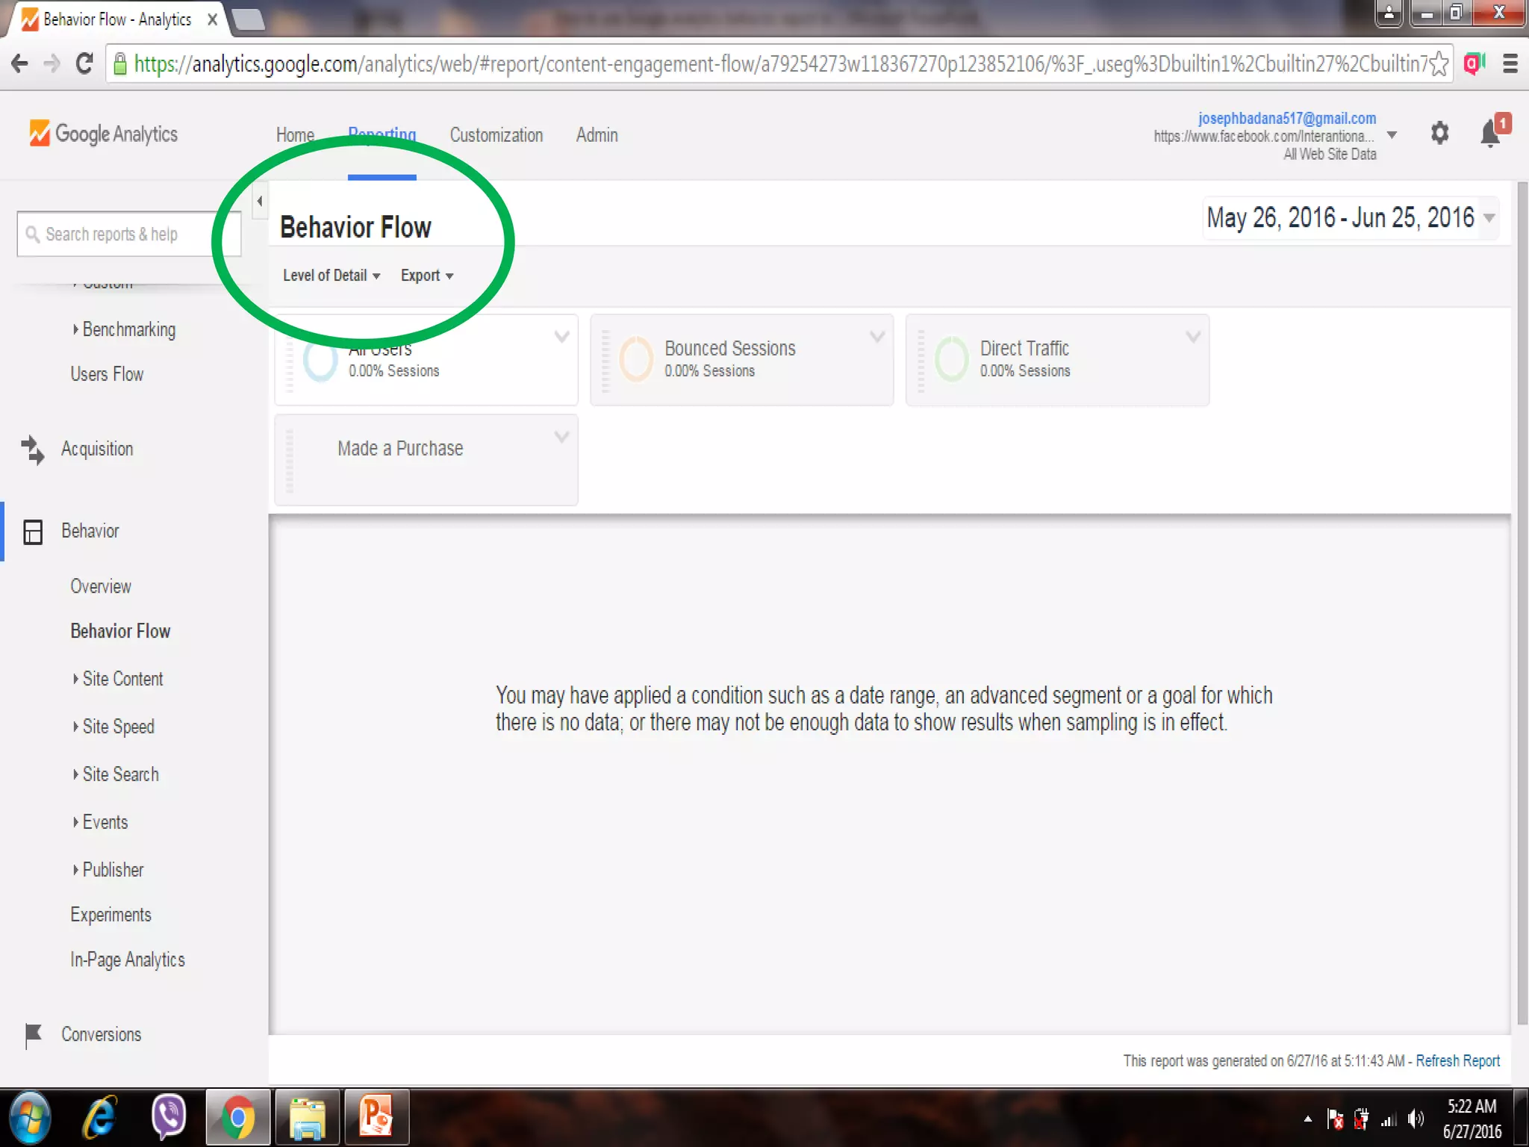Open PowerPoint from the taskbar

376,1117
